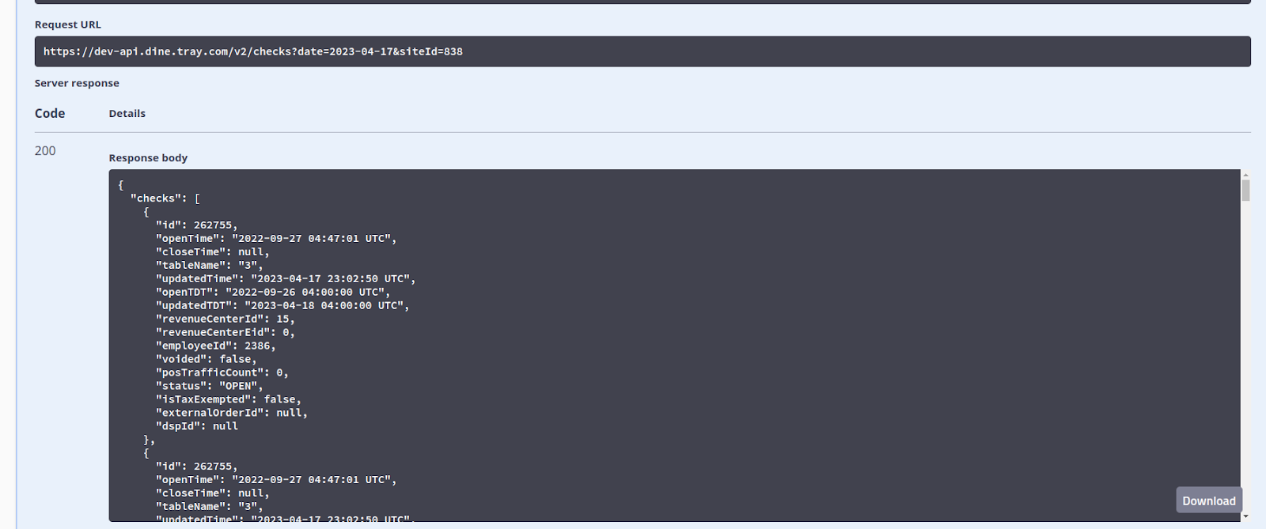Image resolution: width=1266 pixels, height=529 pixels.
Task: Click the "checks": [ line
Action: (165, 198)
